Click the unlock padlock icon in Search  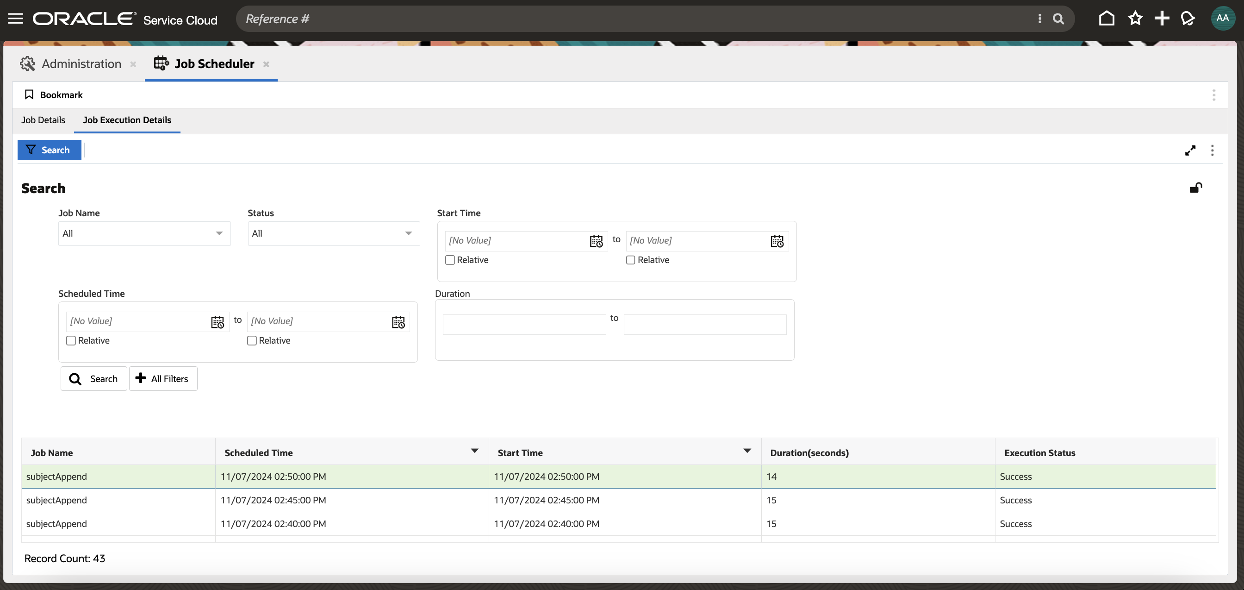click(1196, 188)
